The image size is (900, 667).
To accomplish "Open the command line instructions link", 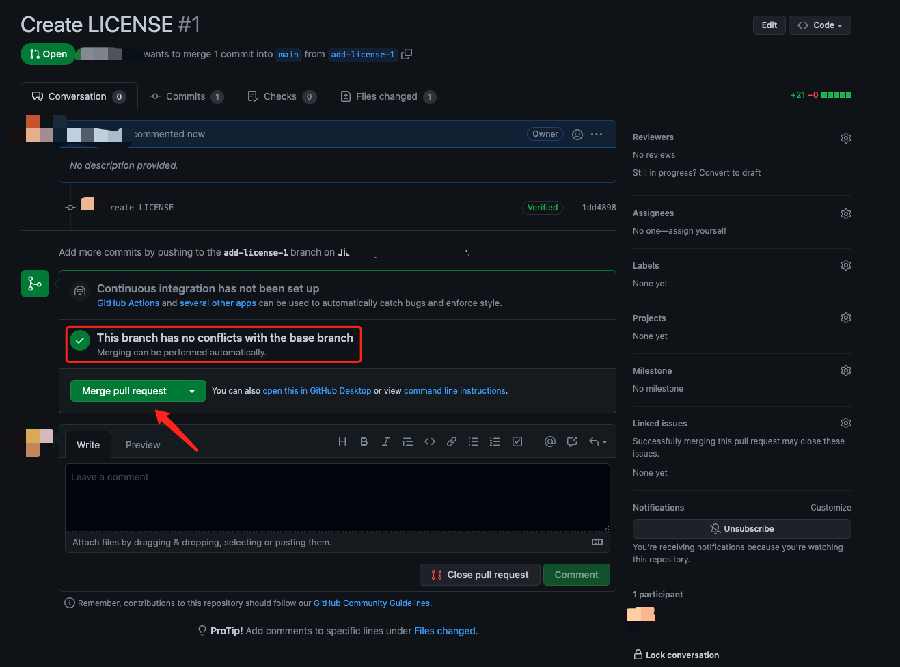I will tap(454, 391).
